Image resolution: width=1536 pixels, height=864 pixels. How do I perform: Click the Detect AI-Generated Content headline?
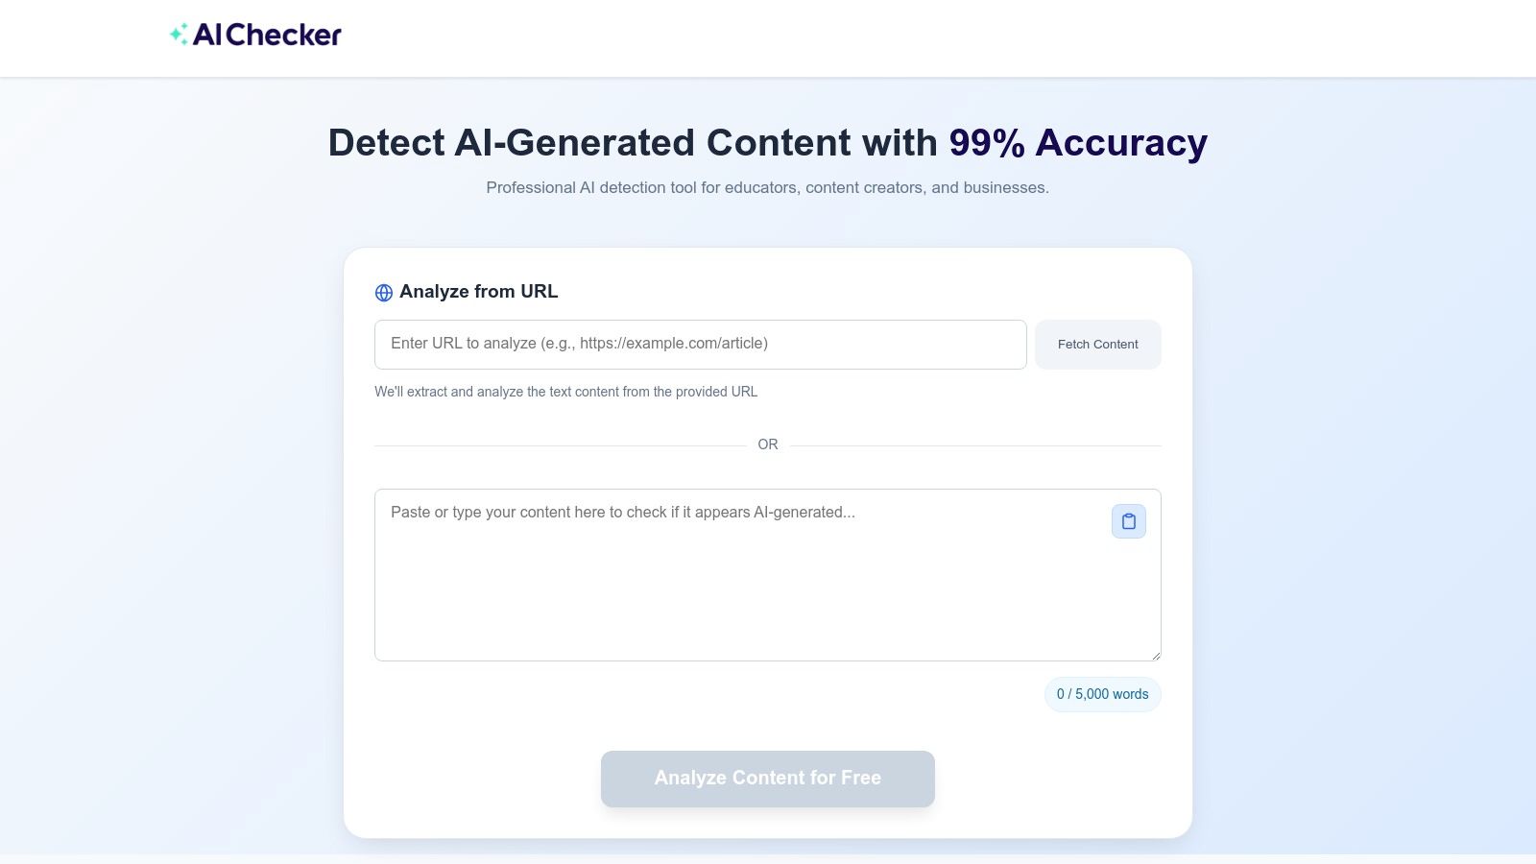tap(634, 142)
